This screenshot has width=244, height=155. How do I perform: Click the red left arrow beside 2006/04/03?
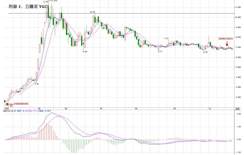tap(10, 104)
